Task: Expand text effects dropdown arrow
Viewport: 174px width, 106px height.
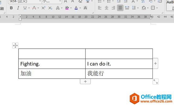Action: pyautogui.click(x=62, y=8)
